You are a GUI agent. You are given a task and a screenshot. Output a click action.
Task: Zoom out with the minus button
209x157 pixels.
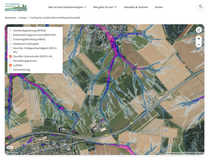pyautogui.click(x=199, y=45)
